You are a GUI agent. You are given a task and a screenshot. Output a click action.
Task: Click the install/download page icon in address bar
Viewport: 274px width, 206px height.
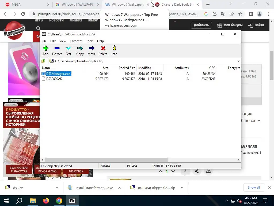(215, 14)
